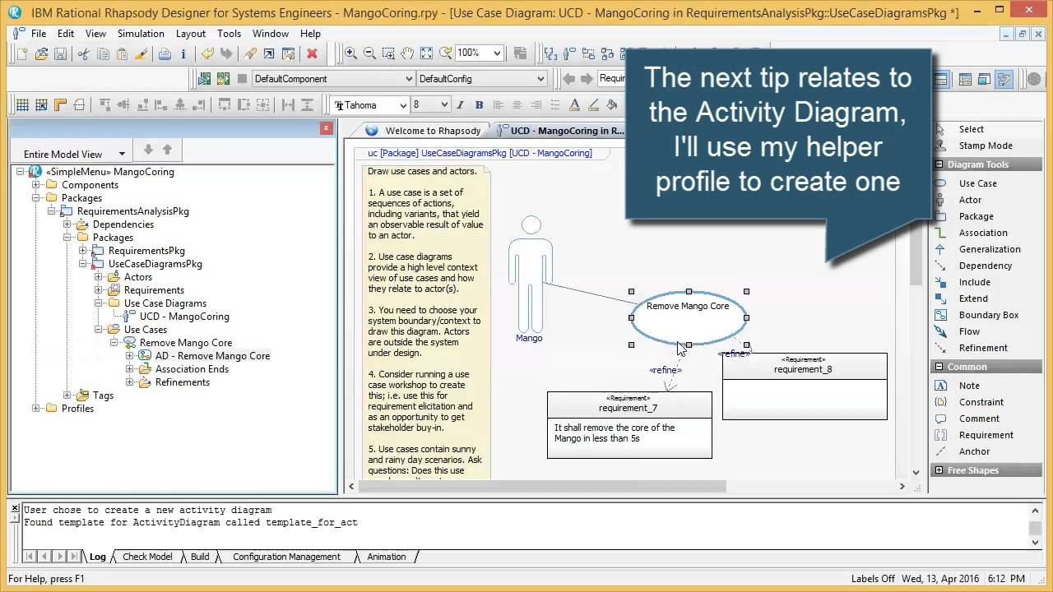Open the Simulation menu
Image resolution: width=1053 pixels, height=592 pixels.
141,34
